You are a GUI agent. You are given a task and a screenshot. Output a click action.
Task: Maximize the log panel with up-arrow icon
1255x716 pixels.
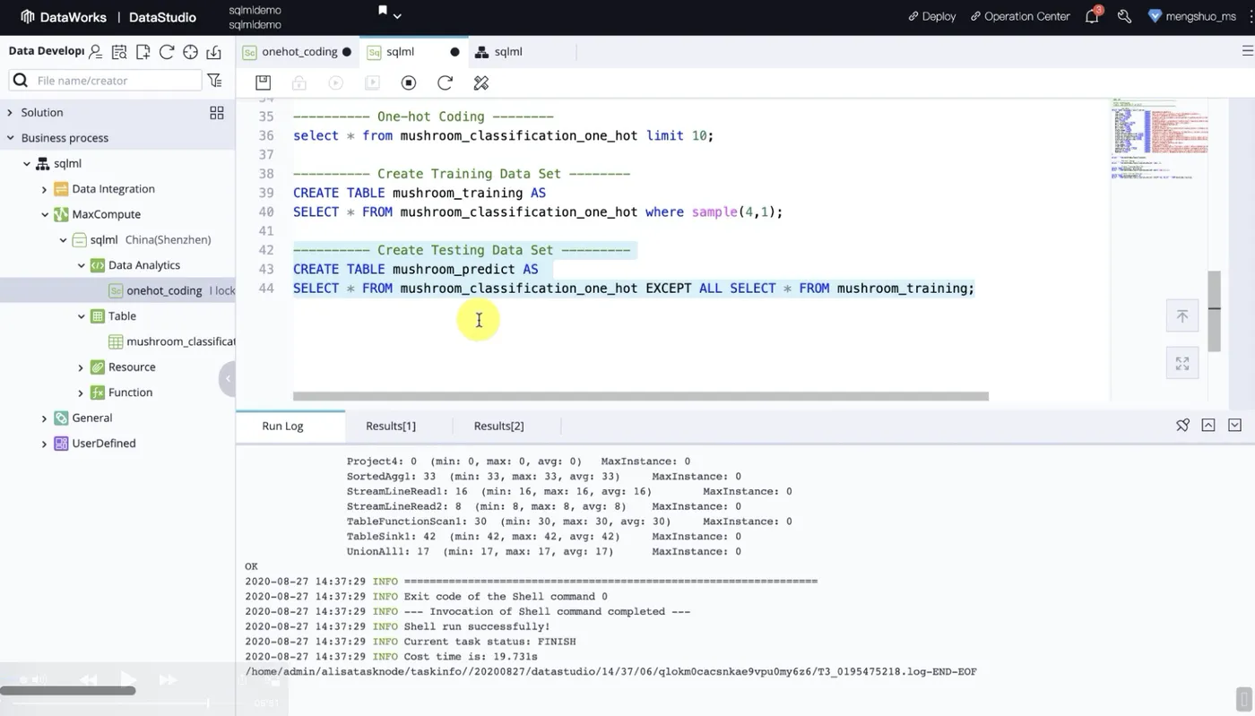[x=1208, y=426]
